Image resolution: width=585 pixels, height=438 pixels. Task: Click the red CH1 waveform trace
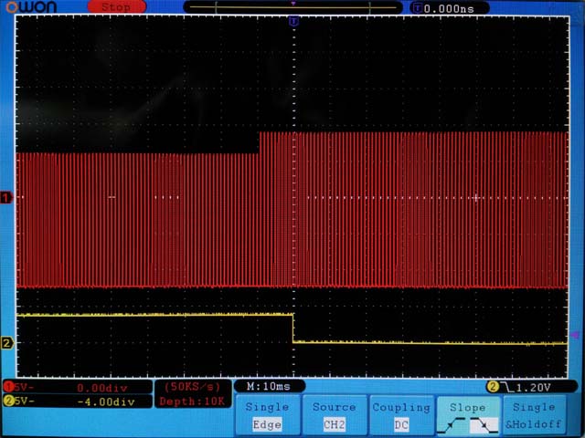(292, 211)
